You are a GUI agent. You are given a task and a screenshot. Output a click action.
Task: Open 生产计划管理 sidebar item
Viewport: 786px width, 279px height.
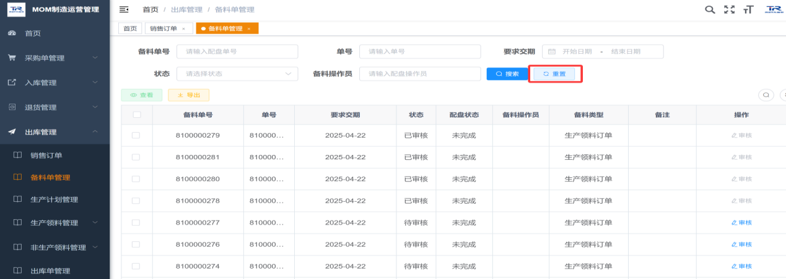click(x=55, y=199)
